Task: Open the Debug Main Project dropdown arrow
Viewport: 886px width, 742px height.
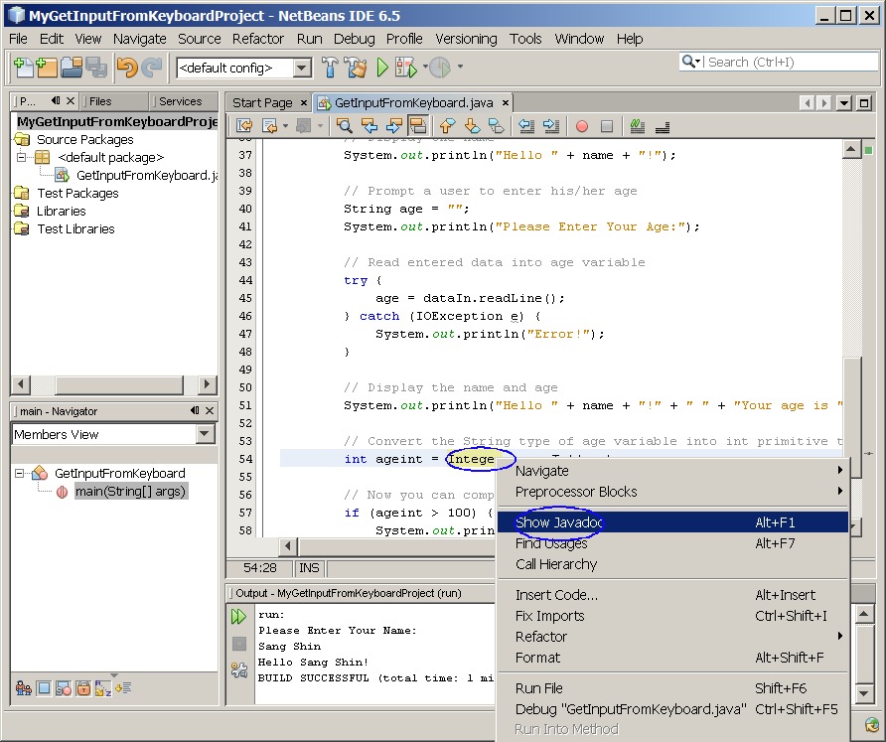Action: (x=425, y=68)
